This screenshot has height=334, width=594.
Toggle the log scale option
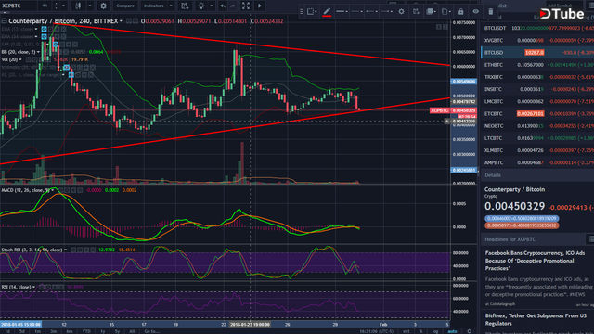pos(435,331)
